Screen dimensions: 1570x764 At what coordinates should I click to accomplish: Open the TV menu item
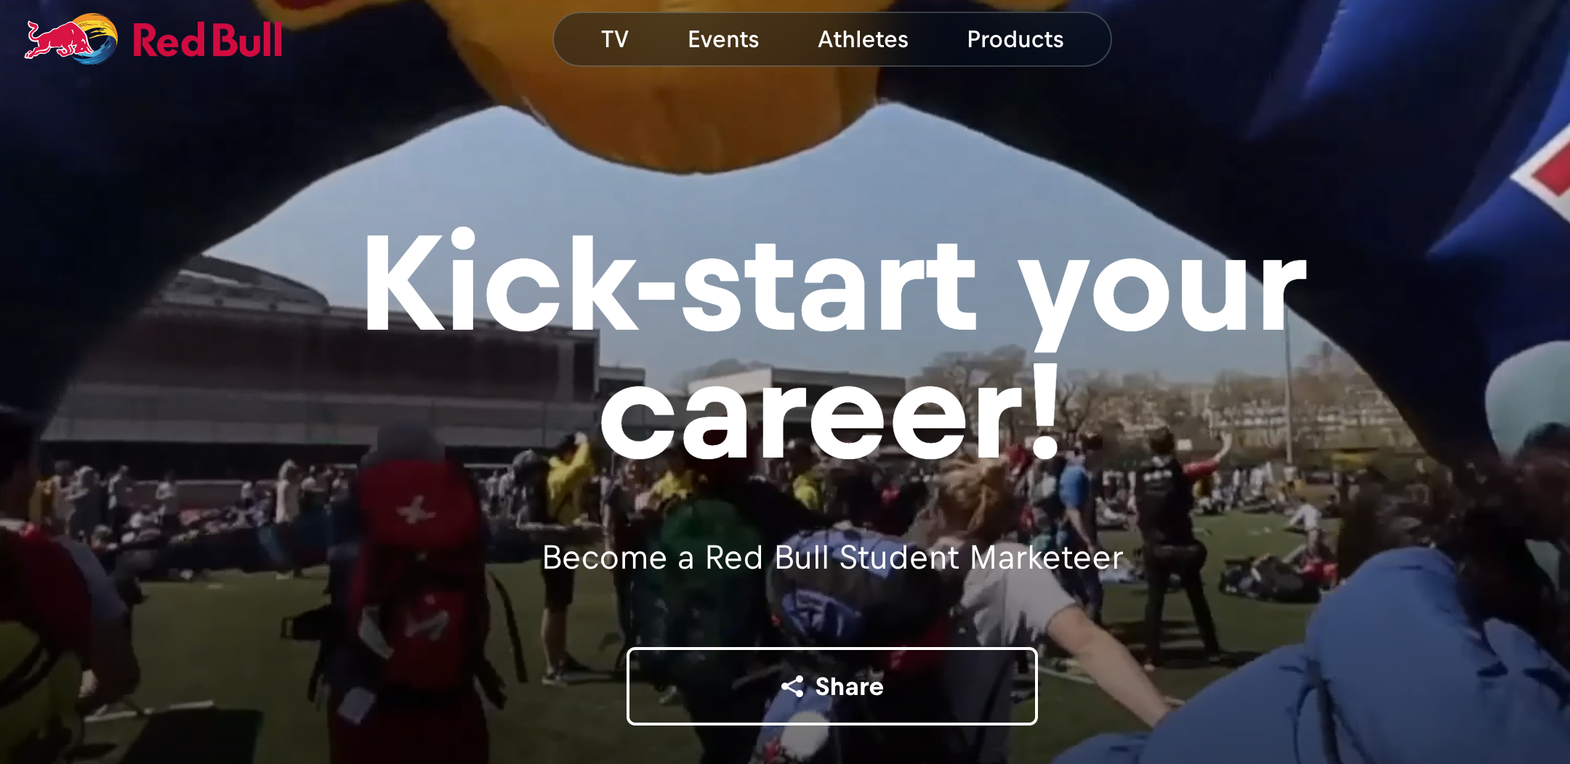pos(615,39)
